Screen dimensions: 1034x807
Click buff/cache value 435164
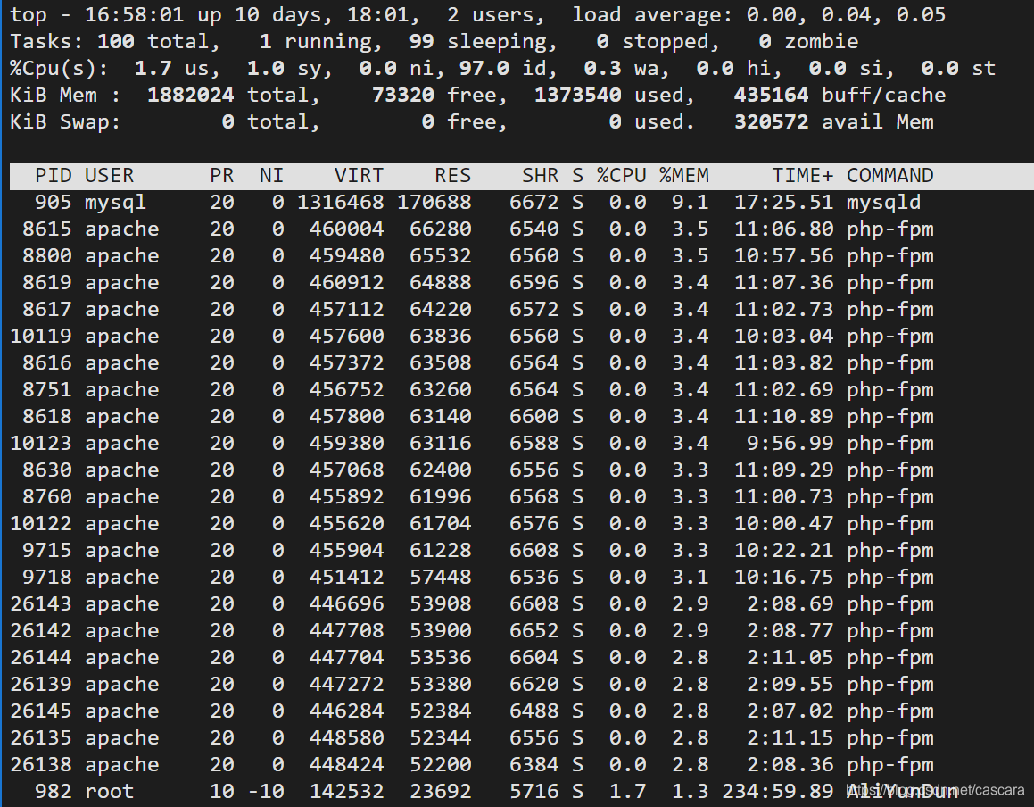pyautogui.click(x=772, y=95)
